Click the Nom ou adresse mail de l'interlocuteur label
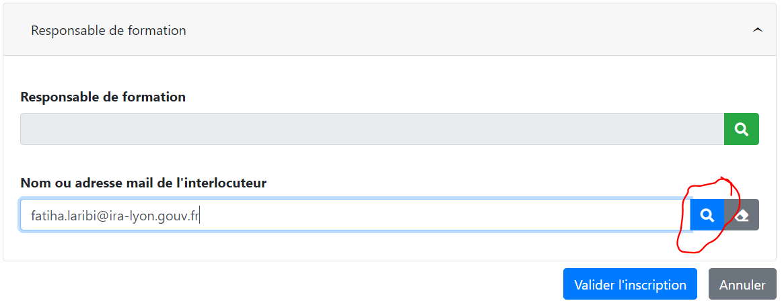 click(x=143, y=183)
